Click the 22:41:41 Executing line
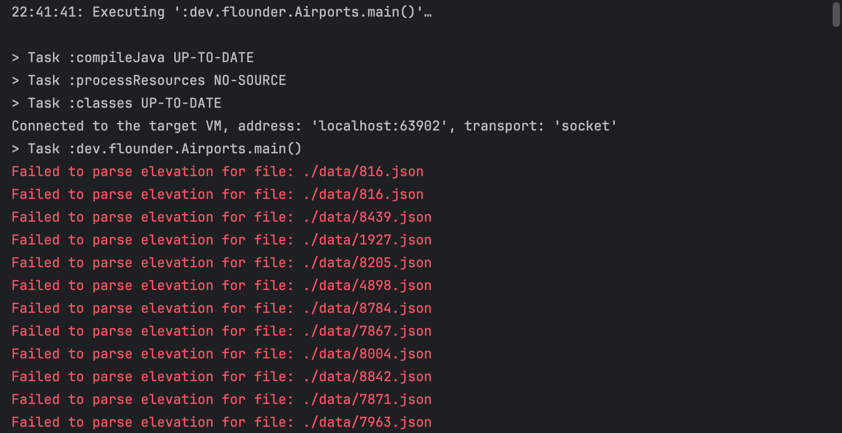Screen dimensions: 842x433 click(221, 12)
